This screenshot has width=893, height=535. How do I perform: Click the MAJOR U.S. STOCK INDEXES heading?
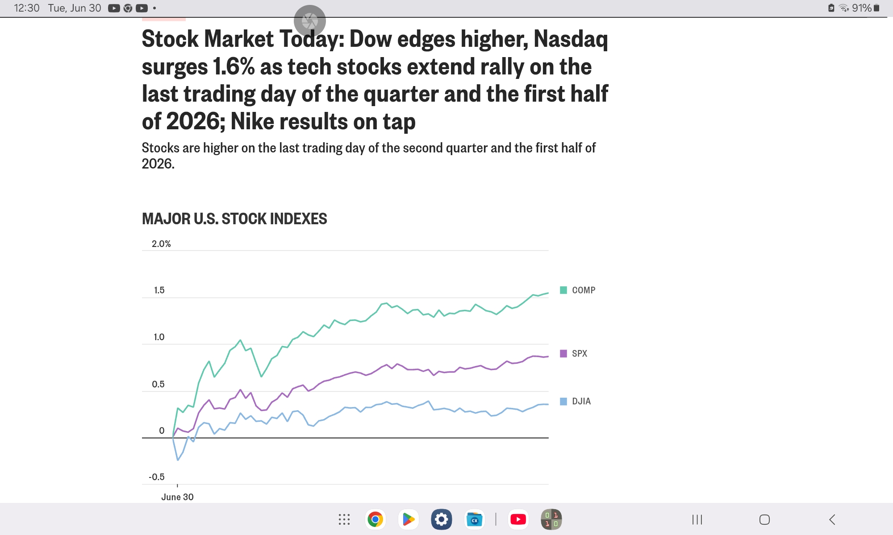tap(234, 219)
